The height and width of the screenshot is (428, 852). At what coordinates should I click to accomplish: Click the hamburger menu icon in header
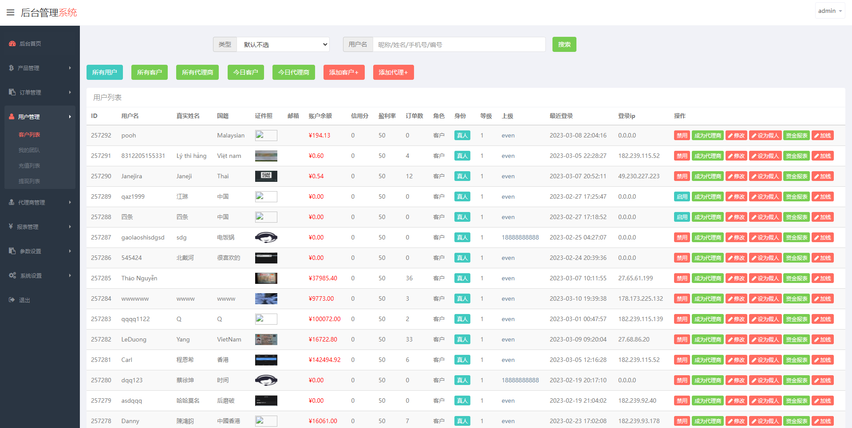click(x=10, y=12)
